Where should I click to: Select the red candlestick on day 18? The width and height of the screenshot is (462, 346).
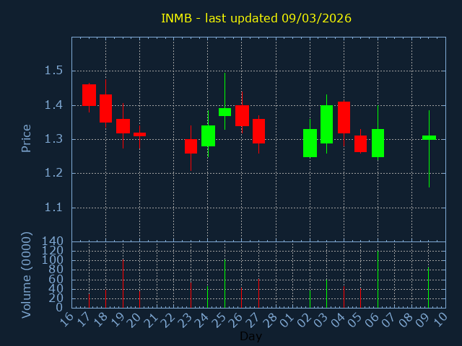(105, 108)
